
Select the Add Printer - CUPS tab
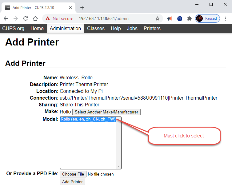click(39, 8)
